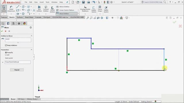Select the X/Y radio button

pos(6,55)
